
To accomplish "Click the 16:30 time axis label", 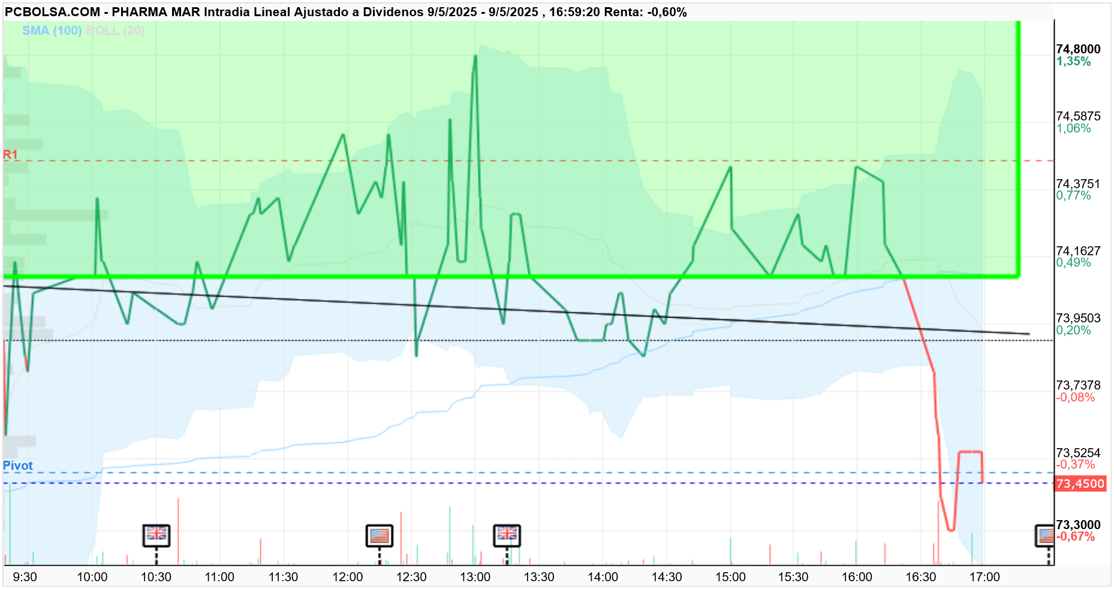I will click(x=921, y=577).
